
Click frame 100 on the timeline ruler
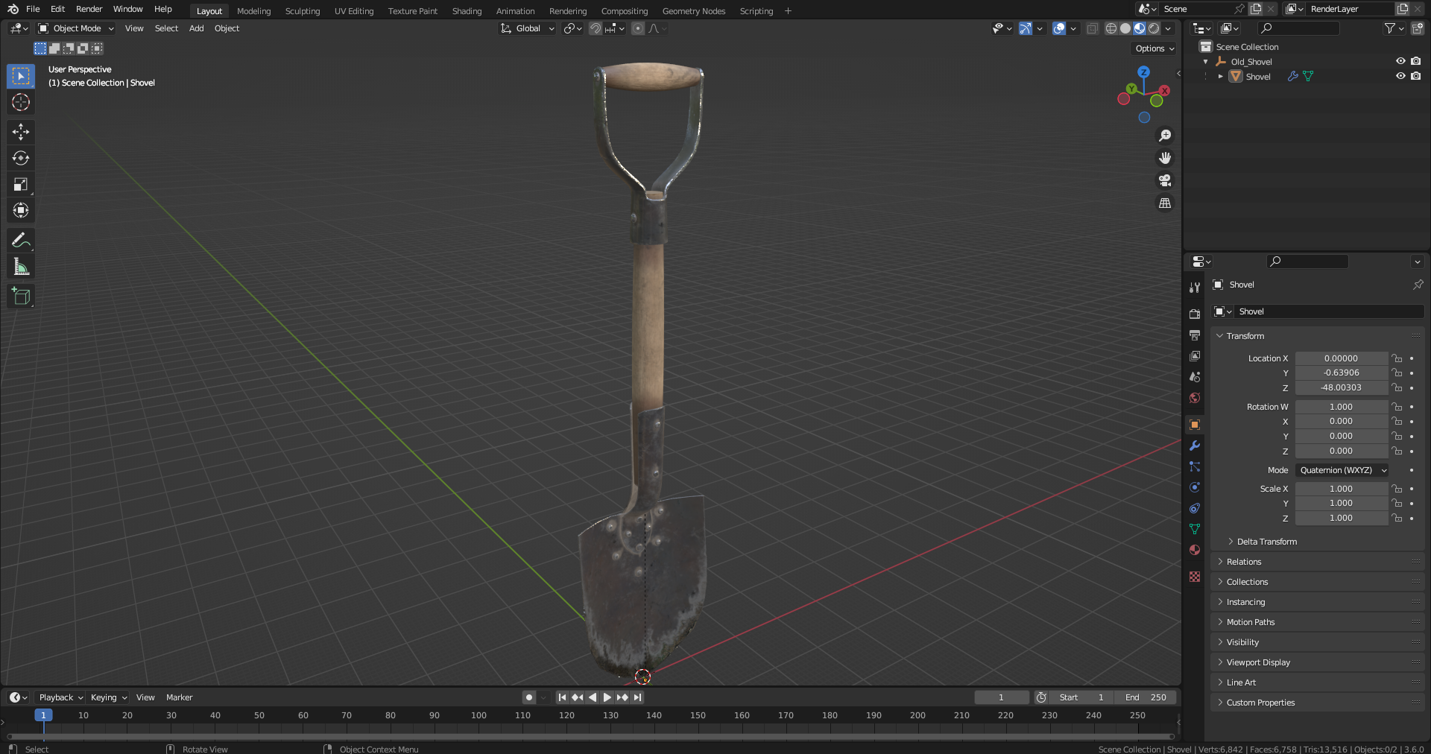(478, 715)
